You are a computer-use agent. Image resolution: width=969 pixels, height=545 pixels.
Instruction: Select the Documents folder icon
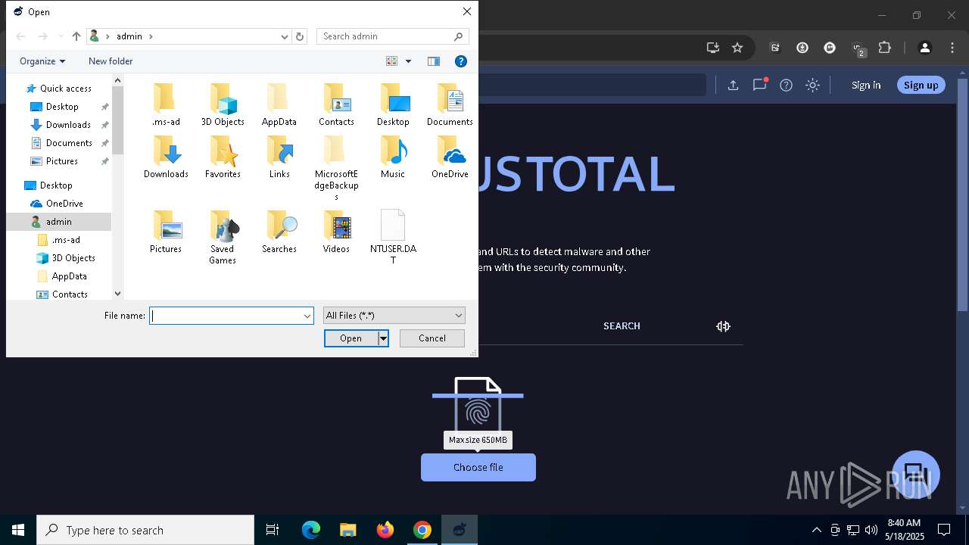[450, 98]
